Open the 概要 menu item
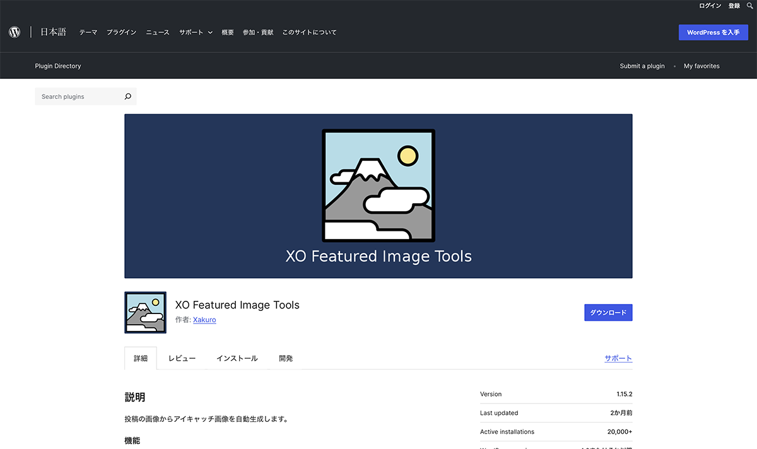The width and height of the screenshot is (757, 449). [228, 32]
